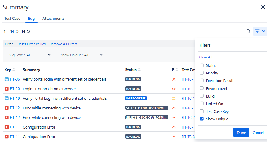Click the Reset Filter Values link
The height and width of the screenshot is (142, 267).
pyautogui.click(x=32, y=44)
